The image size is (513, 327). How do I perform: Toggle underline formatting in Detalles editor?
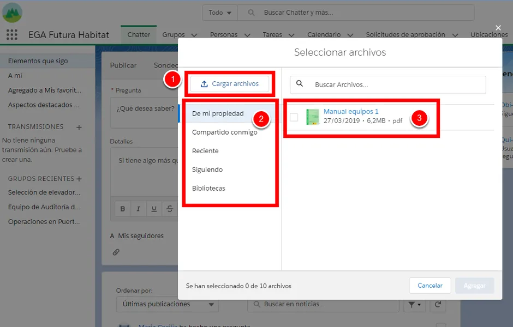154,209
